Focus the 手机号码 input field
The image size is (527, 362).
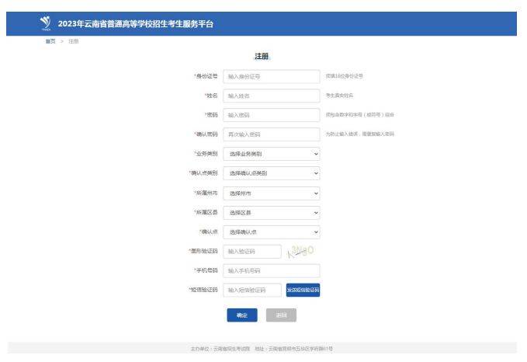pos(271,271)
